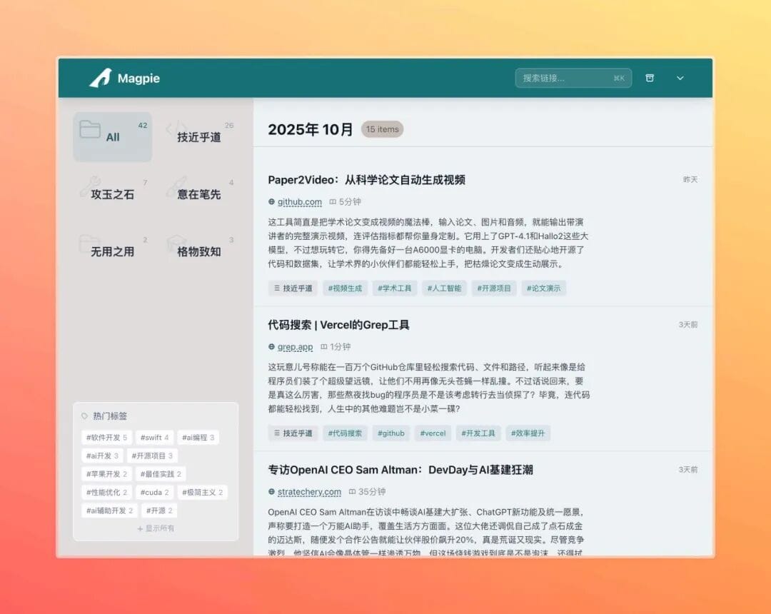Click the #vercel tag on Grep article
The height and width of the screenshot is (614, 771).
coord(433,433)
